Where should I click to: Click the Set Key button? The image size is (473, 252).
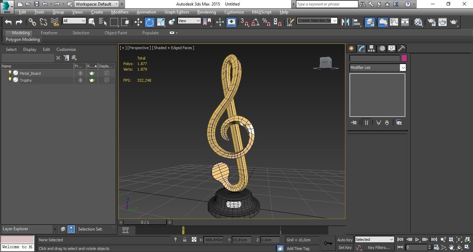point(345,247)
